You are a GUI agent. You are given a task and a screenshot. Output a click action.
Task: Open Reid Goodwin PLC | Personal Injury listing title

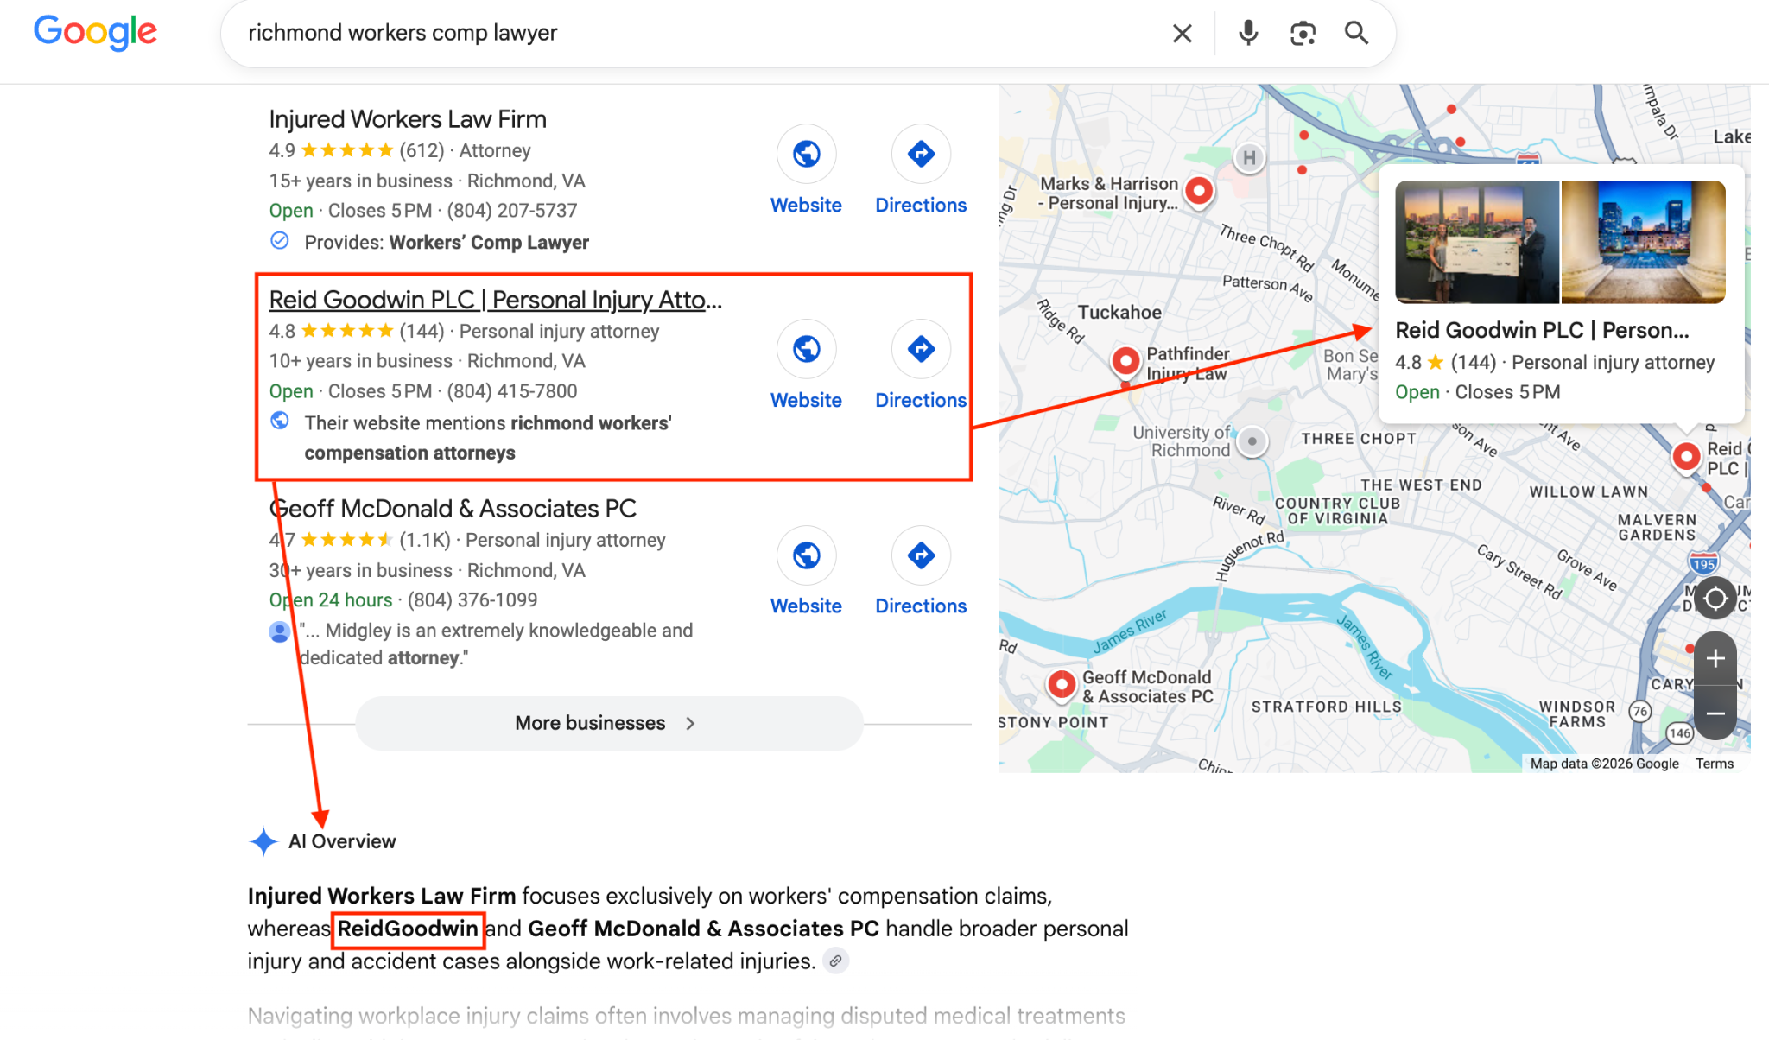tap(495, 300)
